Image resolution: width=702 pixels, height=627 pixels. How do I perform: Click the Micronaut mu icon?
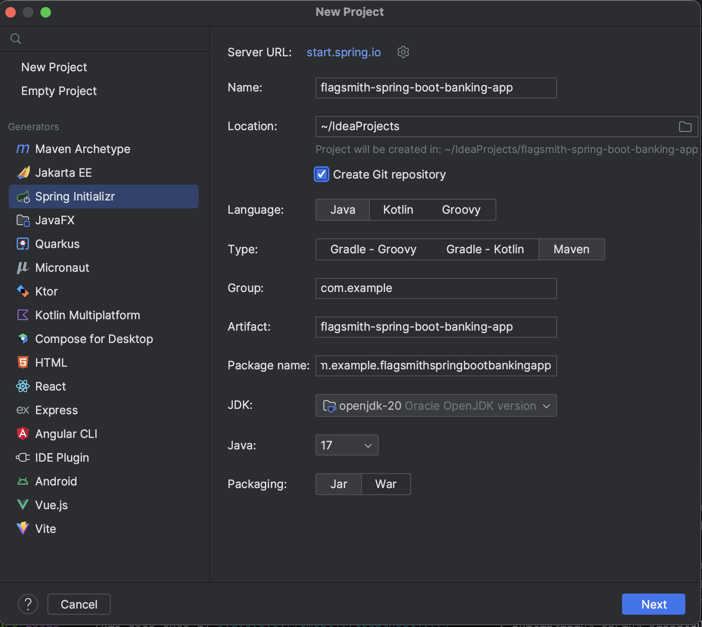click(x=23, y=268)
